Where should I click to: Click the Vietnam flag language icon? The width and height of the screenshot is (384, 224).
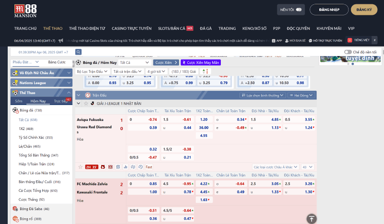coord(350,40)
